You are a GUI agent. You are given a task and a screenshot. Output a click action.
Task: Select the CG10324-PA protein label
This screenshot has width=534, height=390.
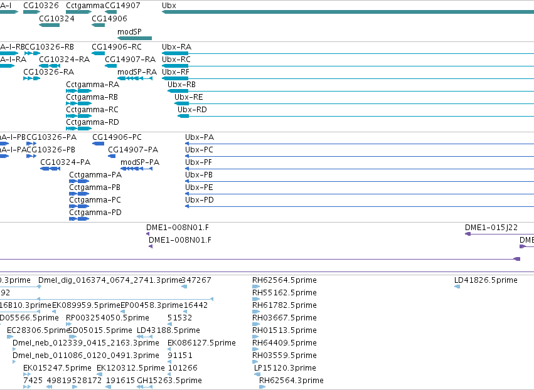coord(65,162)
